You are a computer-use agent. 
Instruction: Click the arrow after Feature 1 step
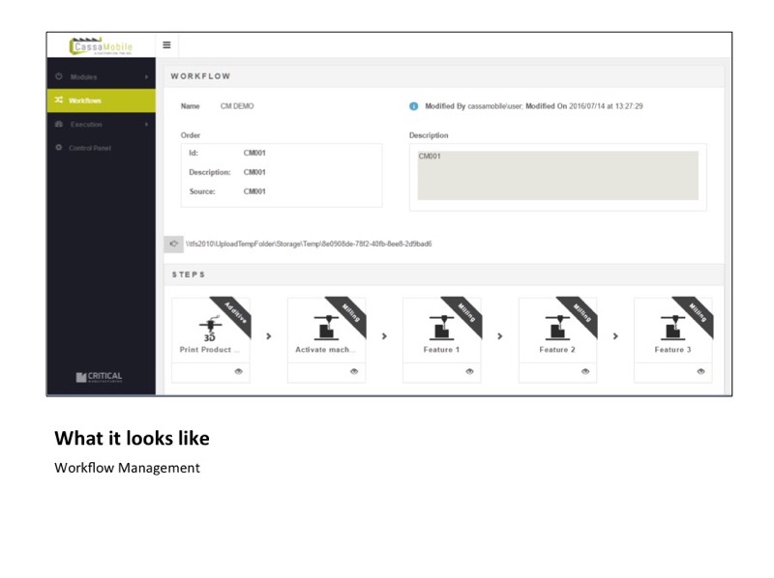coord(499,336)
